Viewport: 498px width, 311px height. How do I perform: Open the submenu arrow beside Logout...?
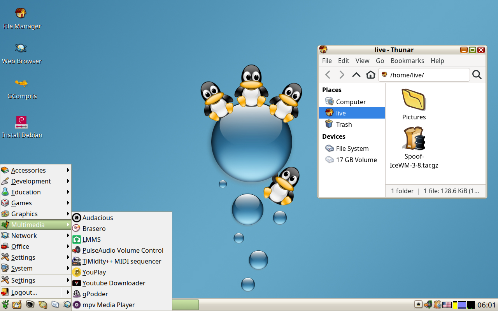tap(68, 292)
